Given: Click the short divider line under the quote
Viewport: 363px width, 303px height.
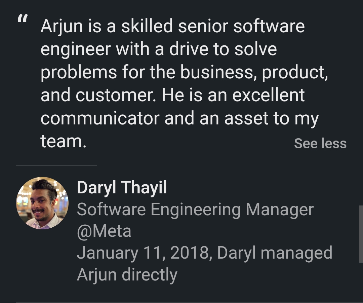Looking at the screenshot, I should 56,165.
